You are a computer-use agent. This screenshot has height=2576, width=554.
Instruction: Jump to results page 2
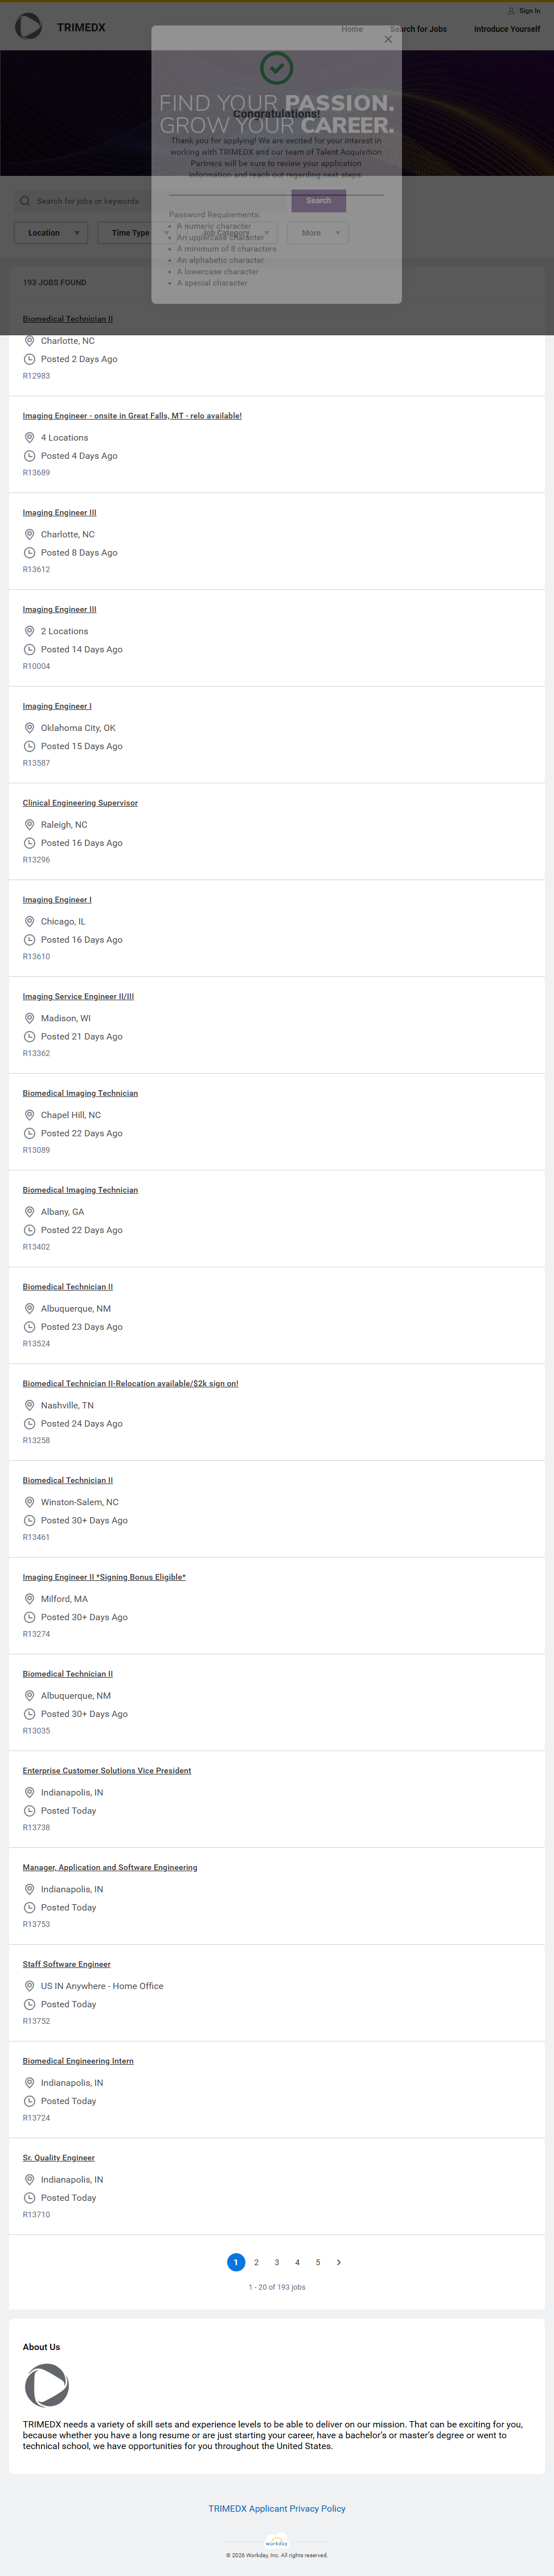[256, 2262]
